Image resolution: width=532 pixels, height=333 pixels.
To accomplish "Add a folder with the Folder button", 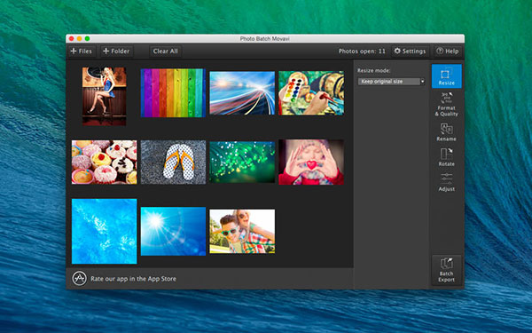I will pos(116,52).
